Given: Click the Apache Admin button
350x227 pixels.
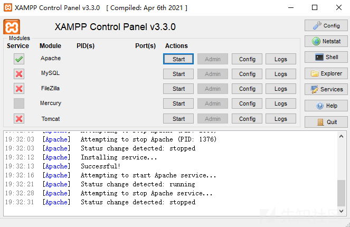Looking at the screenshot, I should (213, 59).
